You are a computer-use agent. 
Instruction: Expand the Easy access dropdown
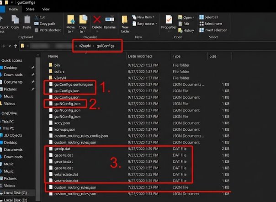coord(144,24)
